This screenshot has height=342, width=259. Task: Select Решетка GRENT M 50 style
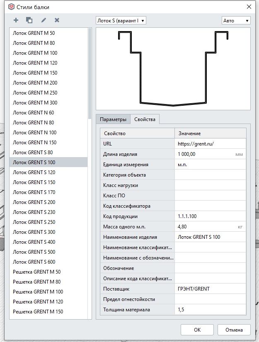[x=48, y=272]
